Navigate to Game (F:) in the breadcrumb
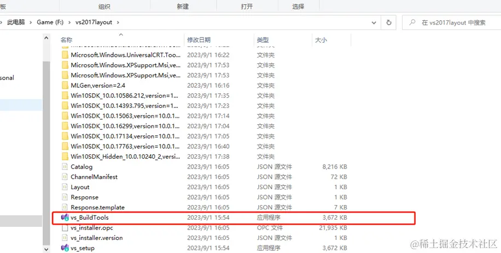 point(50,22)
